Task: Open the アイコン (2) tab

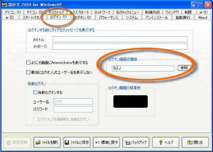Action: tap(34, 12)
